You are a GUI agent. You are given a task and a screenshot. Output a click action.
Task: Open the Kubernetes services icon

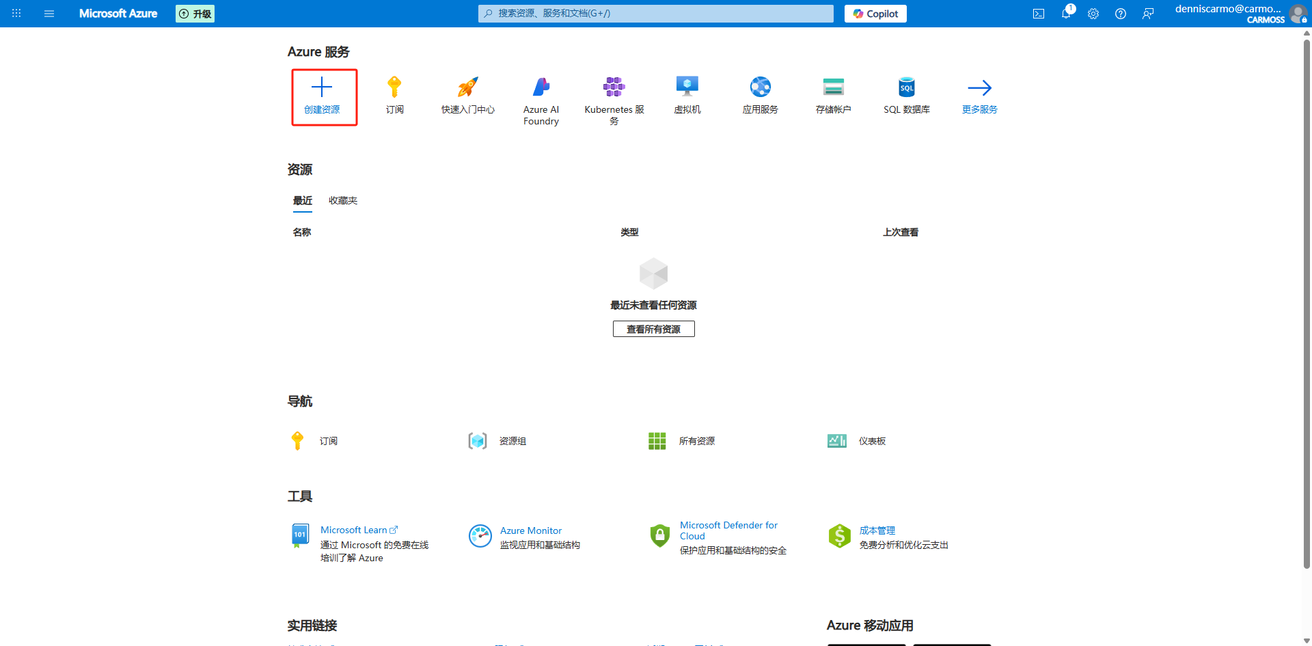tap(614, 88)
